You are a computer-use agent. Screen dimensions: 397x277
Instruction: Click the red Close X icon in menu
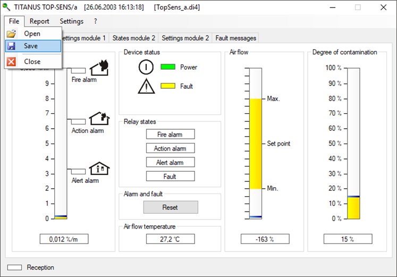point(11,62)
